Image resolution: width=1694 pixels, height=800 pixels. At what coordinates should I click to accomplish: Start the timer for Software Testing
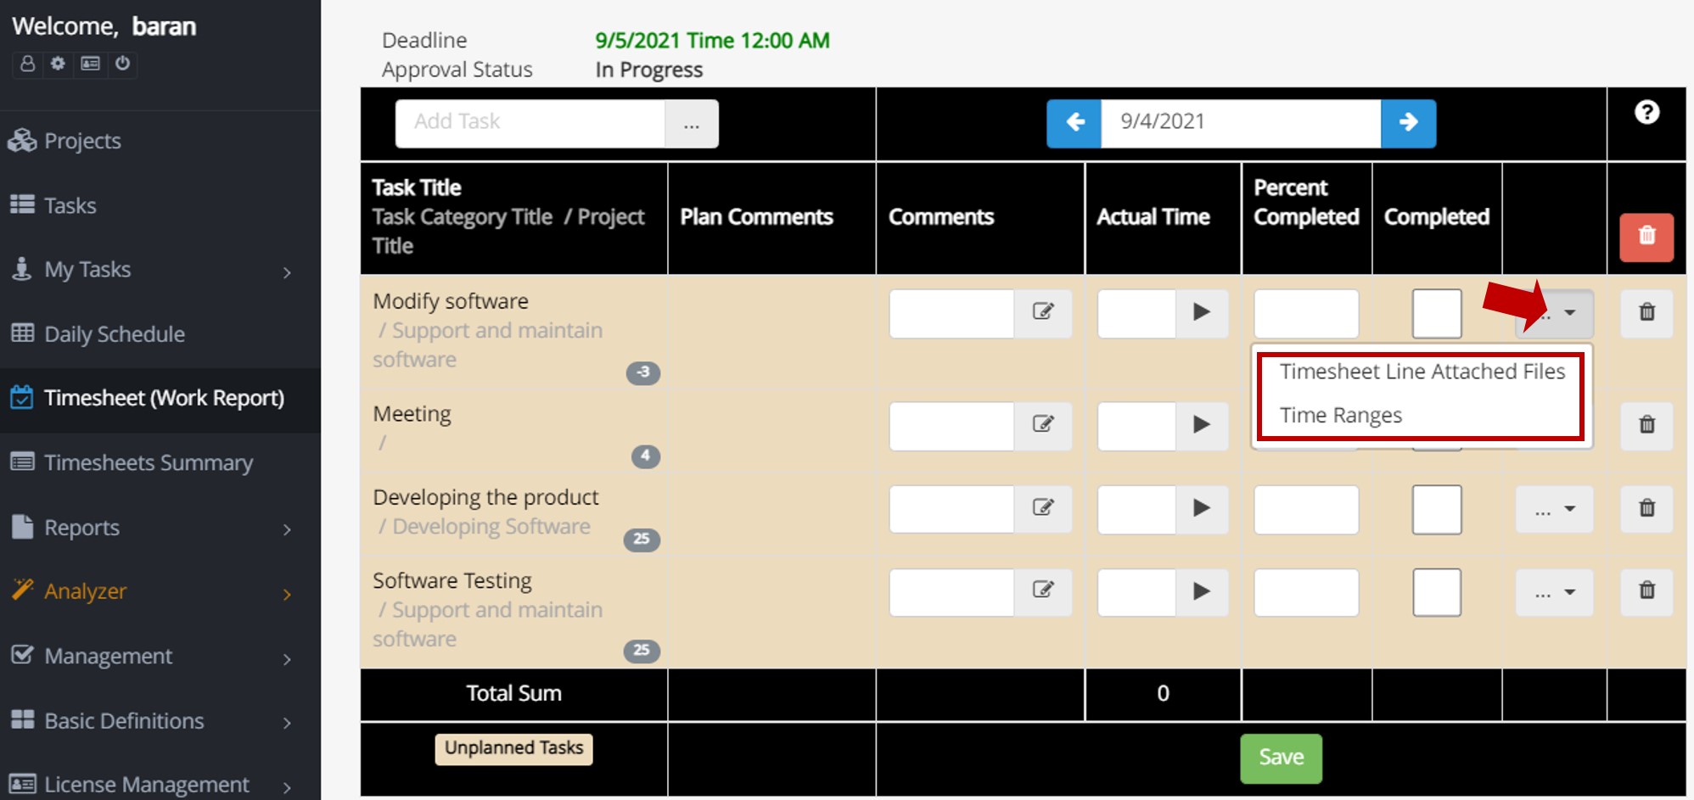pos(1202,592)
